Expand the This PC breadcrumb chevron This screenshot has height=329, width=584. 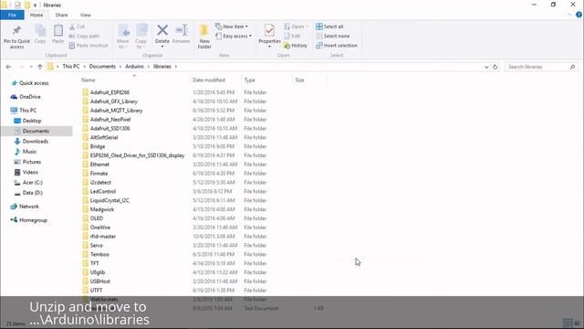coord(84,67)
